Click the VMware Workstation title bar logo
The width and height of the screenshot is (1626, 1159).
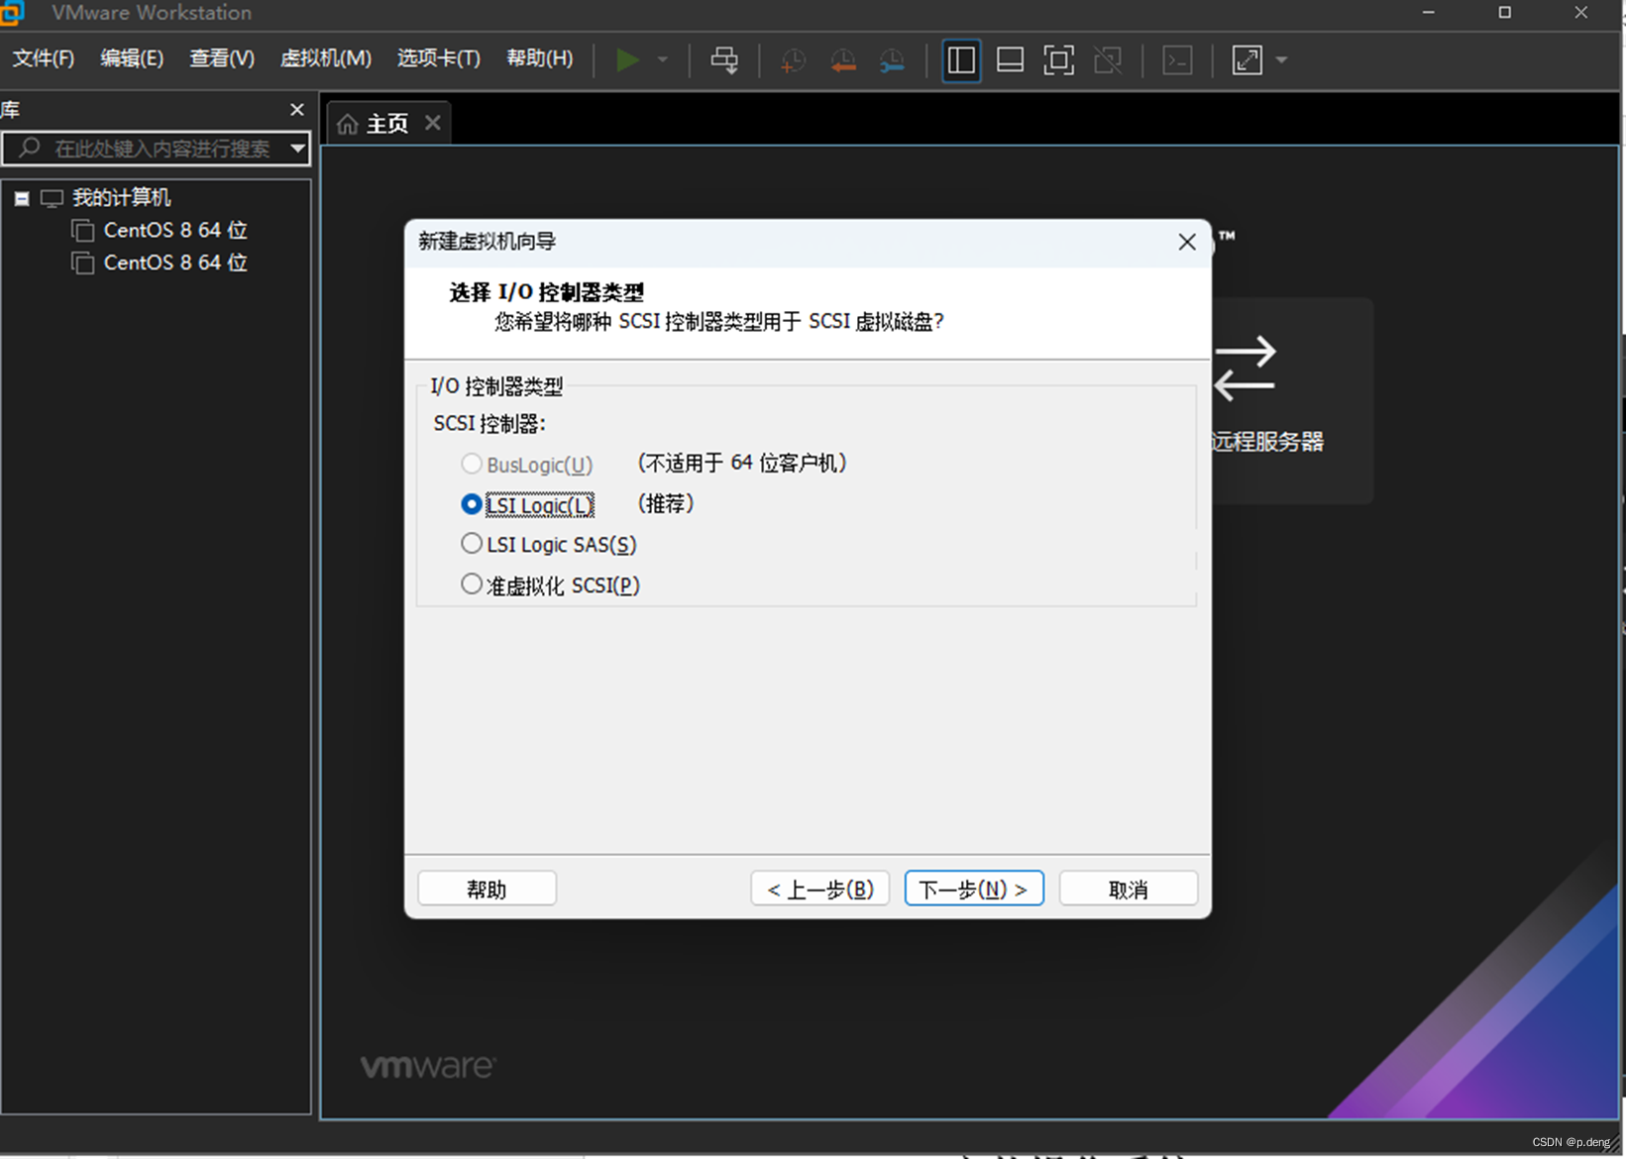(x=12, y=13)
